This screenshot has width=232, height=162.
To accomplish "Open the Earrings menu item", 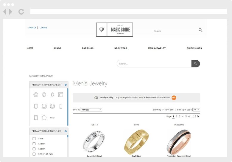I will tap(88, 48).
